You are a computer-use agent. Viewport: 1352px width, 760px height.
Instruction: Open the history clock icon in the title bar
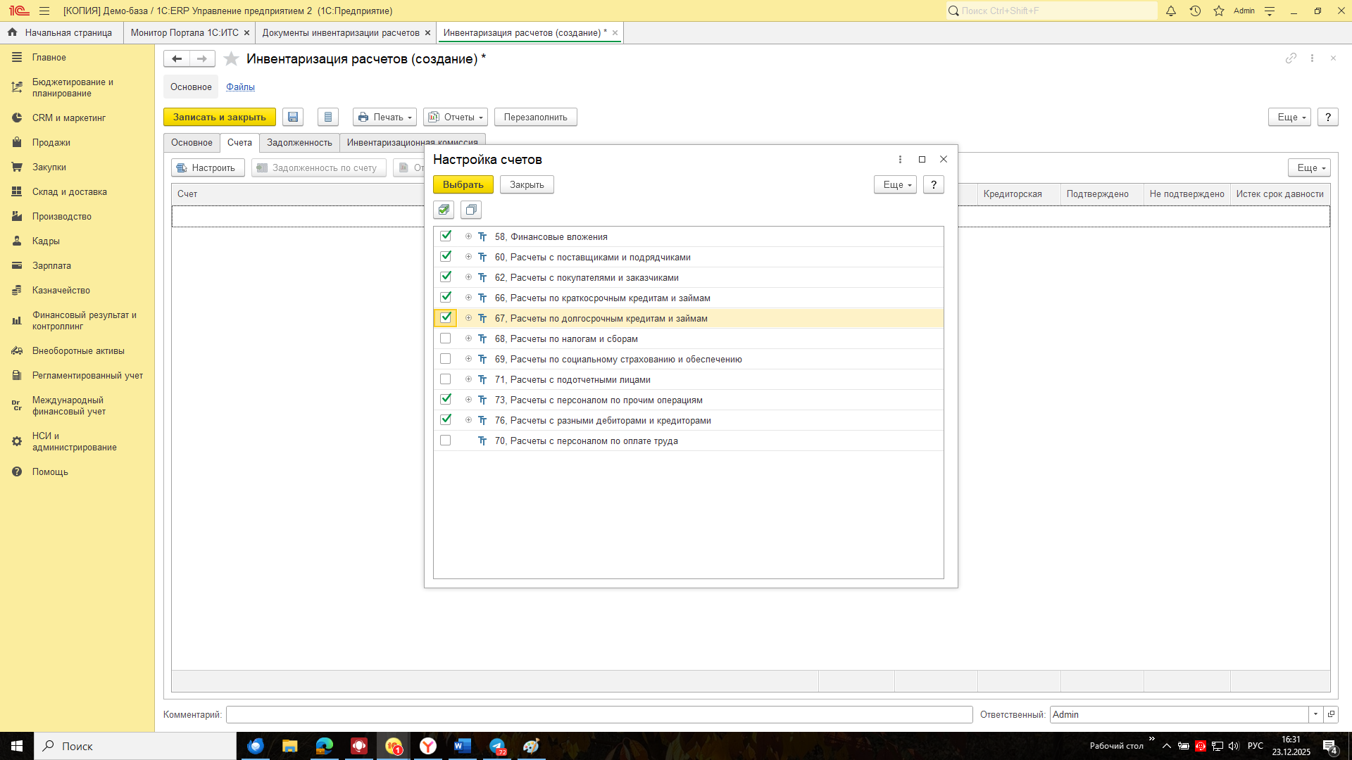(x=1195, y=11)
